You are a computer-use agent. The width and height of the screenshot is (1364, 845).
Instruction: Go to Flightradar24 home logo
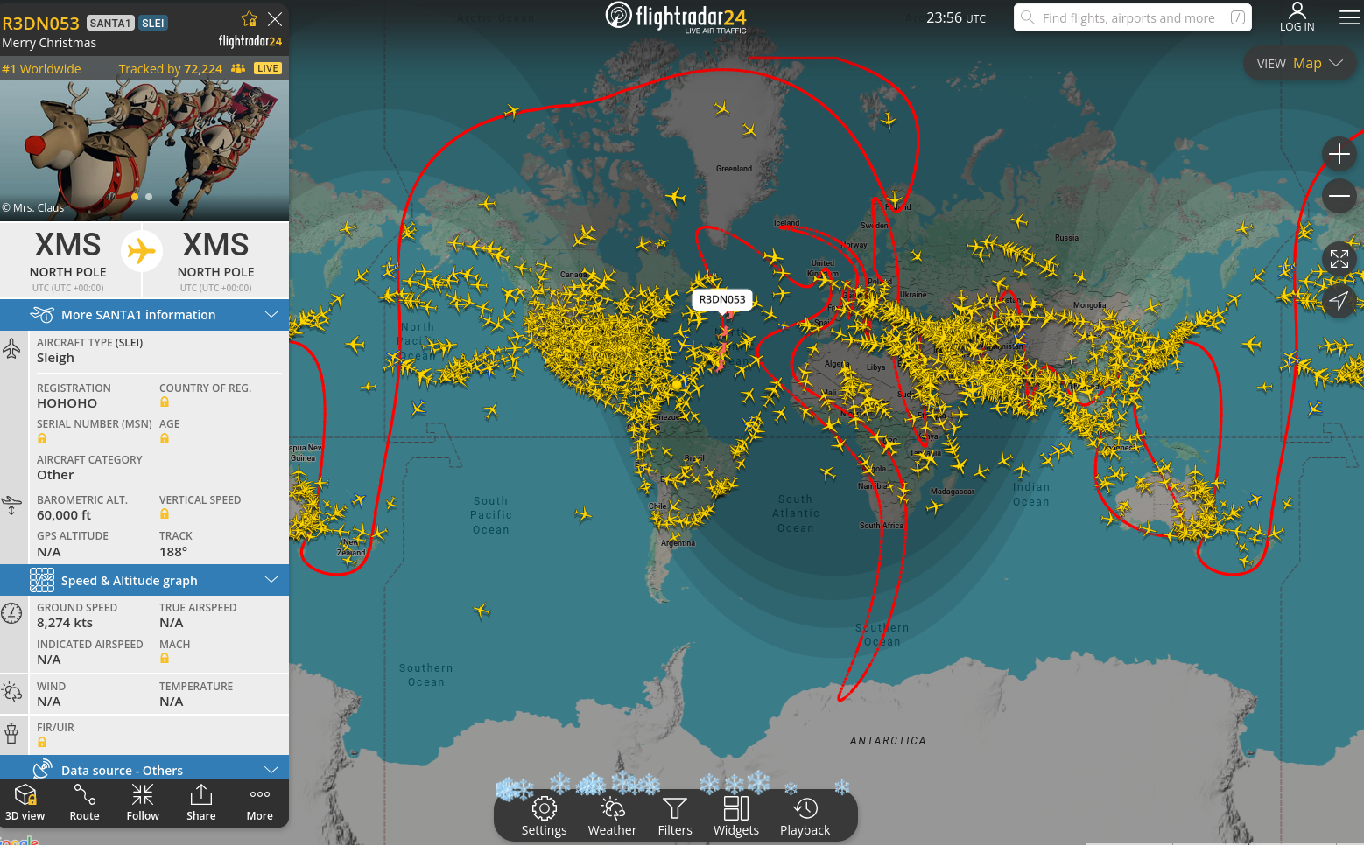click(676, 17)
